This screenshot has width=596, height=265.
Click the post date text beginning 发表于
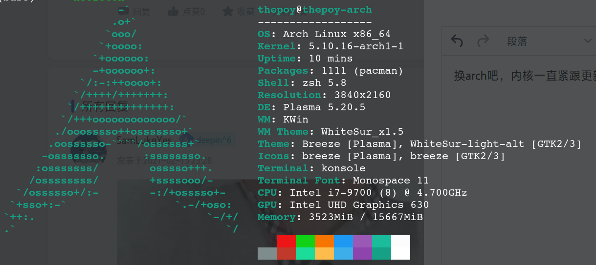164,160
